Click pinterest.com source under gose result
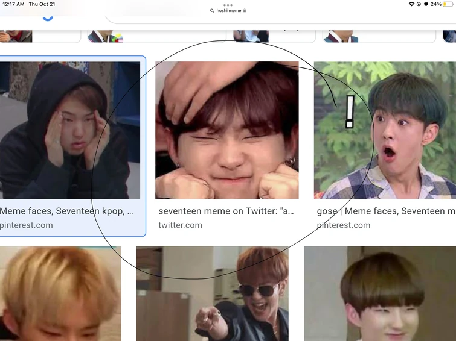 coord(344,225)
